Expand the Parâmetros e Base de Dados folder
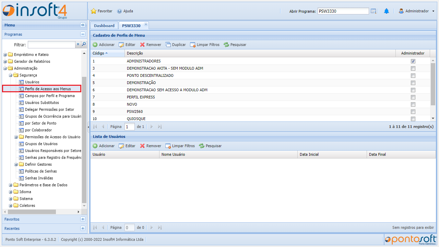The image size is (439, 247). click(11, 185)
